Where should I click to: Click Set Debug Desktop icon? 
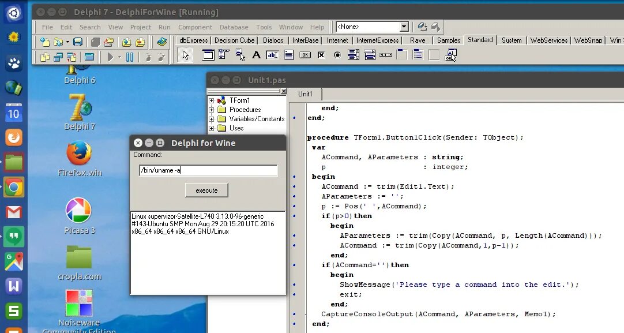436,27
